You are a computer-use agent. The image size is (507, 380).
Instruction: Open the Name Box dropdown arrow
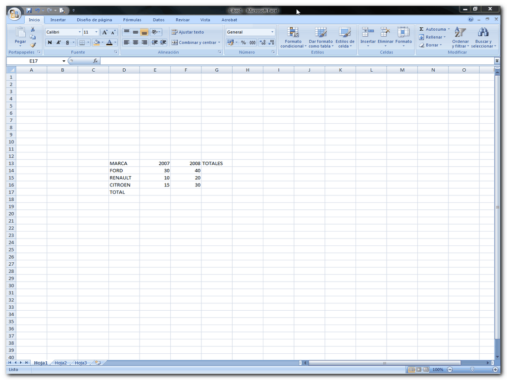(x=64, y=61)
